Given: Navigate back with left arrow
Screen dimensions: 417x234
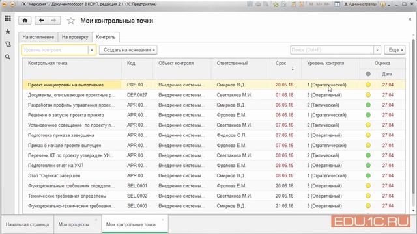Looking at the screenshot, I should [41, 20].
